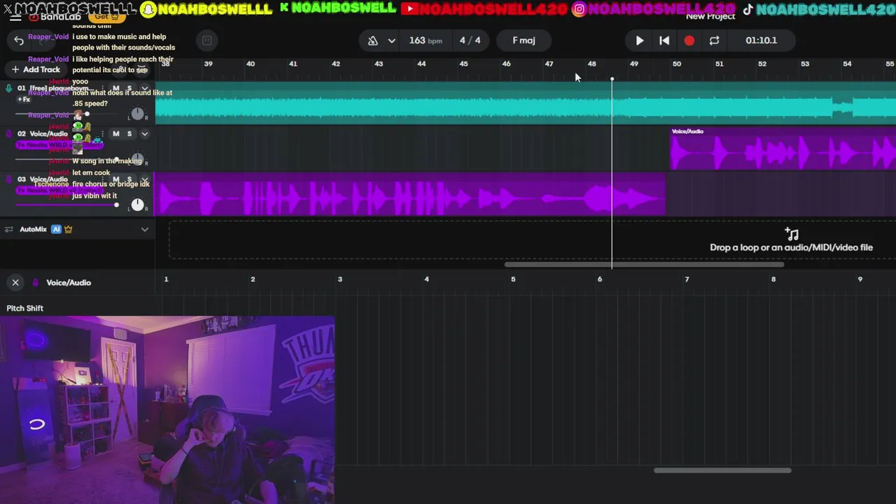
Task: Click bar 45 on the timeline ruler
Action: pyautogui.click(x=463, y=64)
